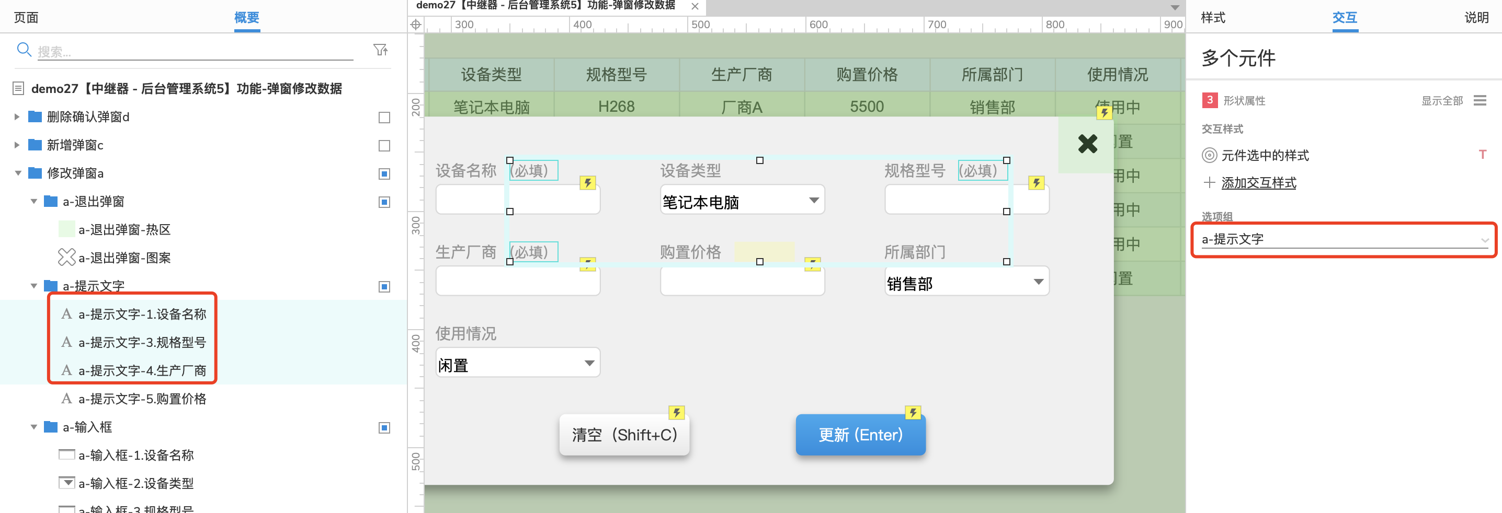Click lightning badge on 清空 button

coord(676,413)
